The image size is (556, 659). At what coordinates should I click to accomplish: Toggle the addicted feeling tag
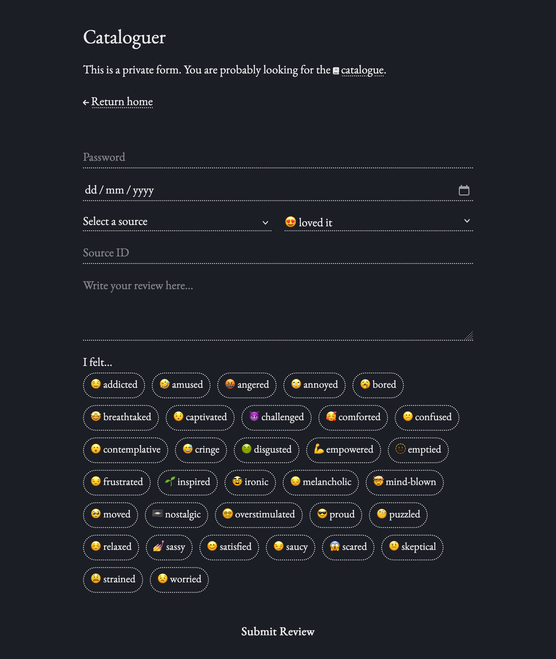(114, 385)
